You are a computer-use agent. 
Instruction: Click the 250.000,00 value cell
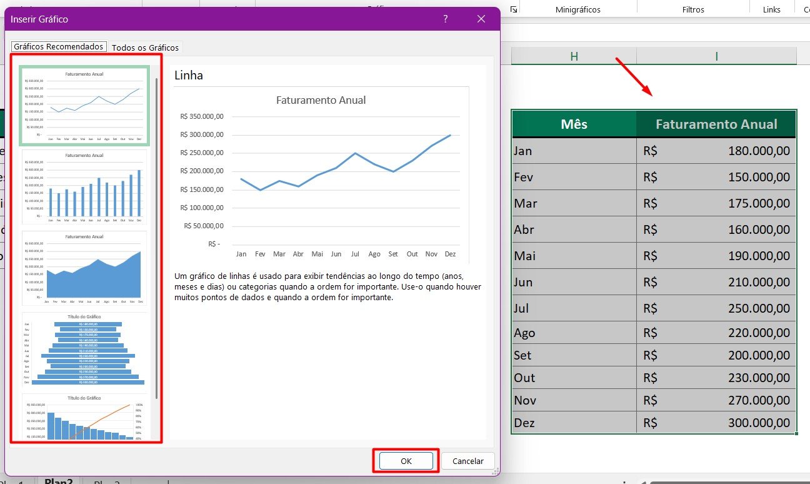pyautogui.click(x=716, y=308)
